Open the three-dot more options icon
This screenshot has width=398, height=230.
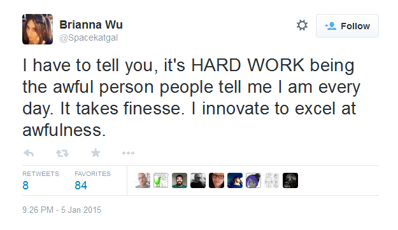point(128,153)
